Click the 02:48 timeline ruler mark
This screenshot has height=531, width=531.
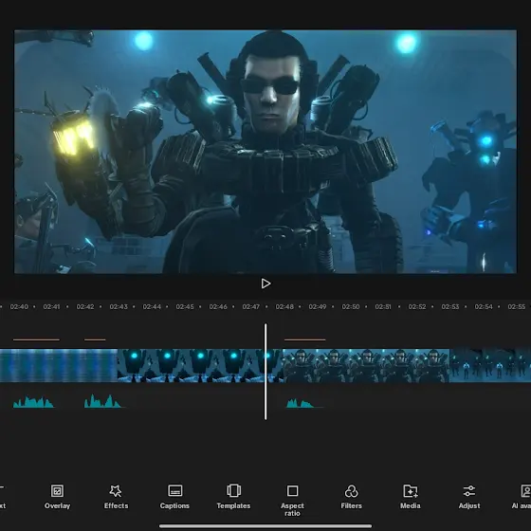point(284,307)
